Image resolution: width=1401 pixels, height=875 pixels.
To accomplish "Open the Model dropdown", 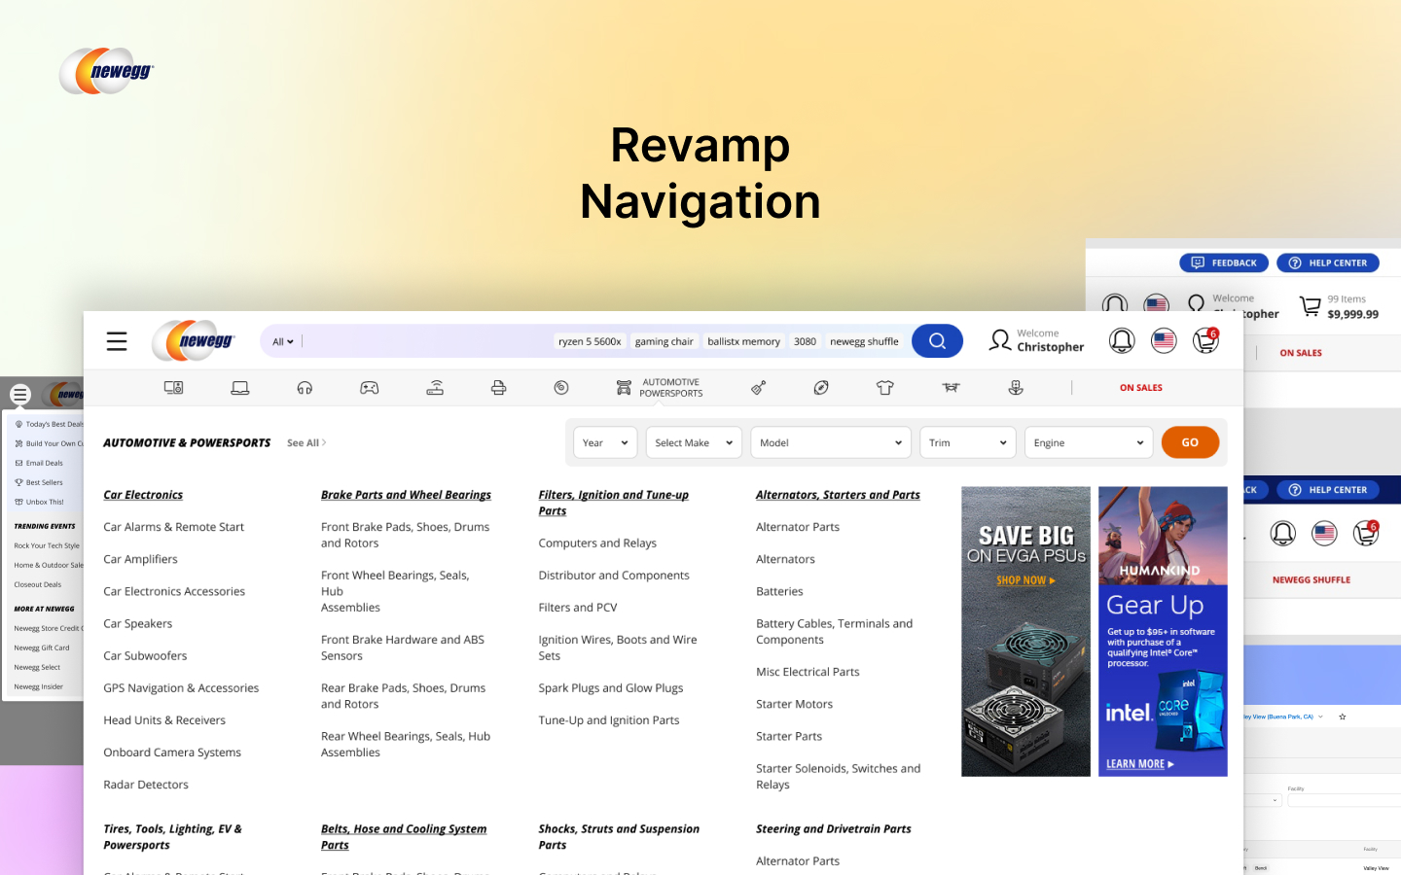I will pyautogui.click(x=831, y=443).
